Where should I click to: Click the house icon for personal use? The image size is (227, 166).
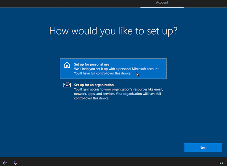click(x=67, y=65)
